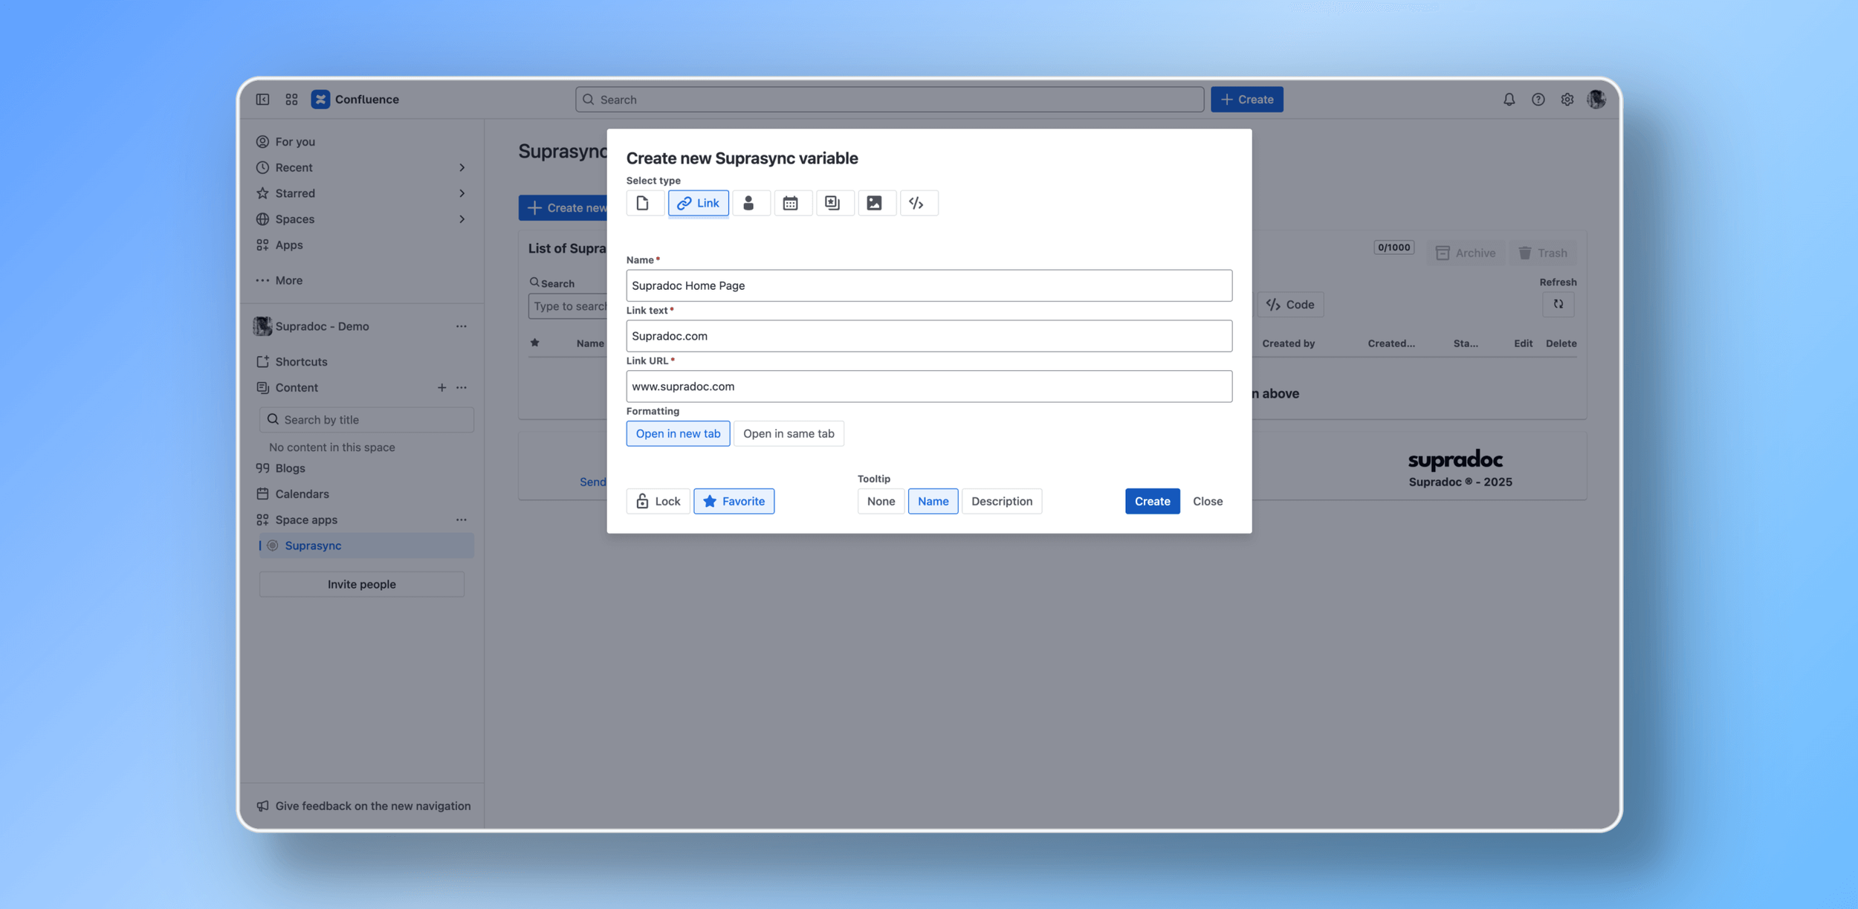Screen dimensions: 1858x909
Task: Click the blue Create button in dialog
Action: [1151, 501]
